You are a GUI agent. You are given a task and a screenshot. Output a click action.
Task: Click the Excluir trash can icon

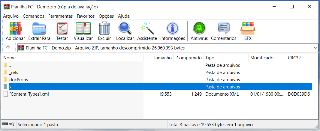pos(104,28)
